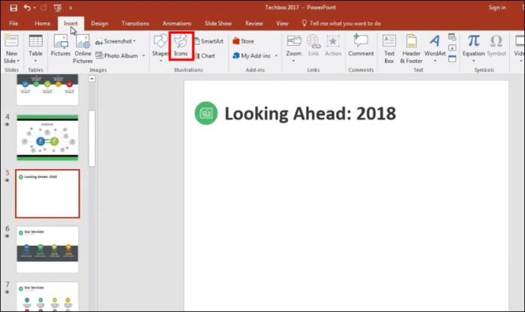525x312 pixels.
Task: Switch to the Animations tab
Action: coord(177,23)
